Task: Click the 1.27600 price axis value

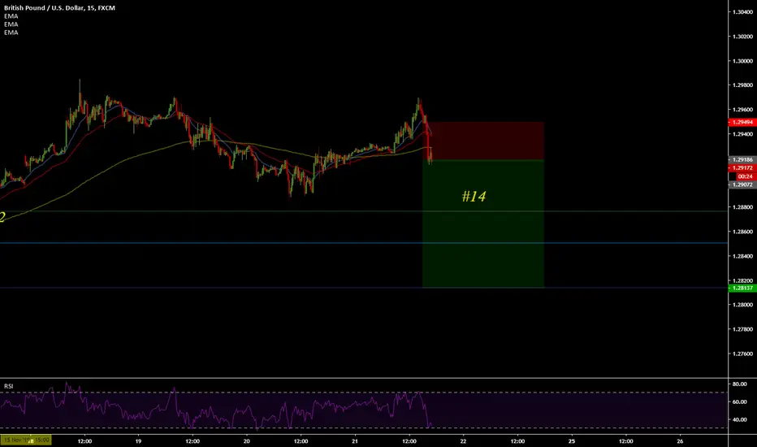Action: point(742,354)
